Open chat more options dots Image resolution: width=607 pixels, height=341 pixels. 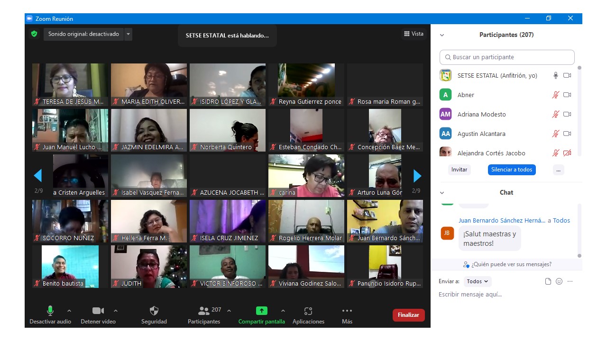pyautogui.click(x=570, y=281)
